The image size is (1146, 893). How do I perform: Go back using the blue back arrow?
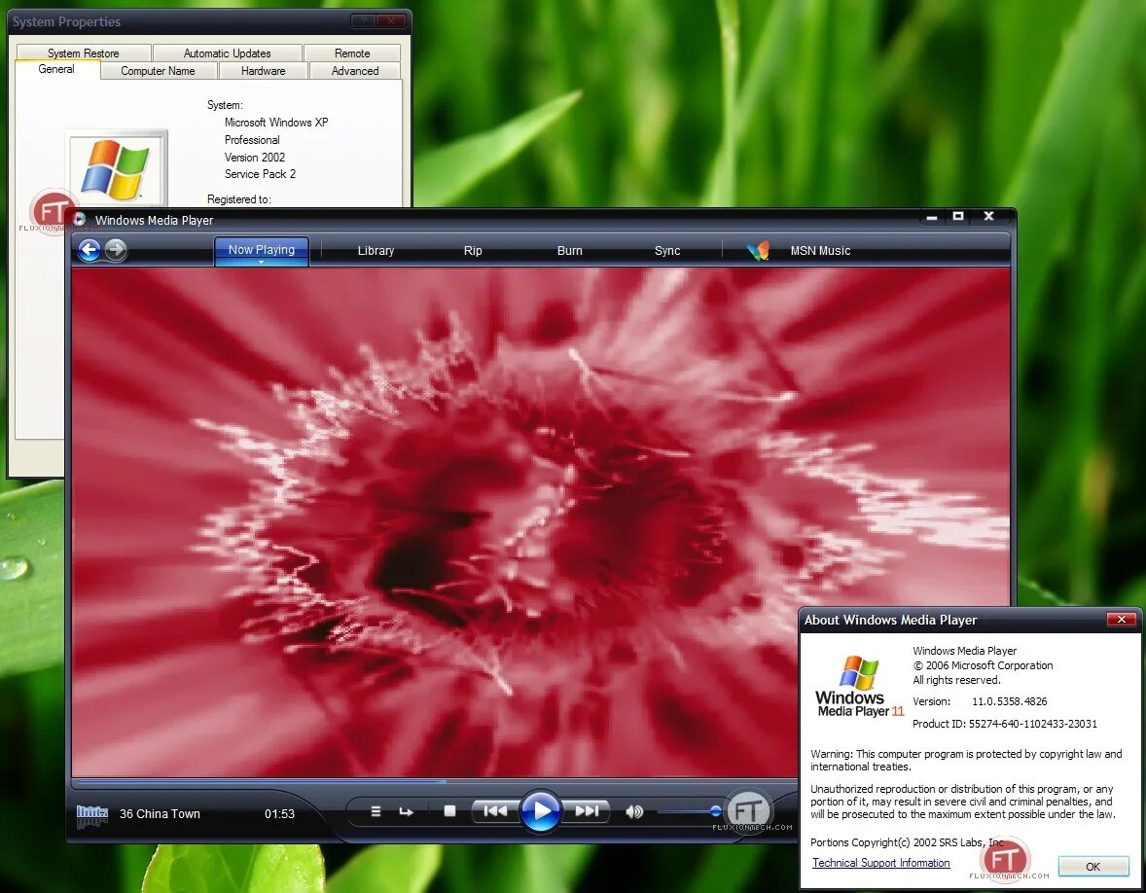(x=90, y=250)
